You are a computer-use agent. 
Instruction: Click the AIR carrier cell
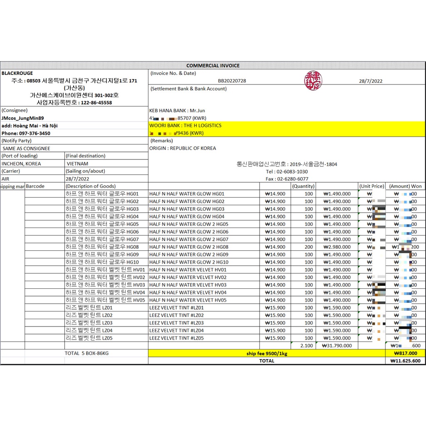[x=6, y=179]
